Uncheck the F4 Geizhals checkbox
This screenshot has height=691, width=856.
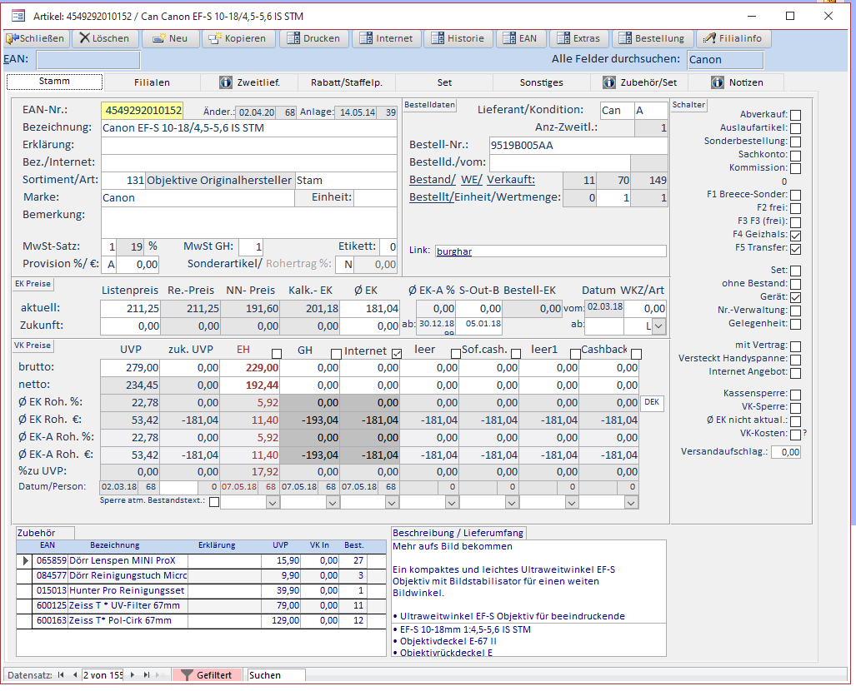[x=795, y=236]
